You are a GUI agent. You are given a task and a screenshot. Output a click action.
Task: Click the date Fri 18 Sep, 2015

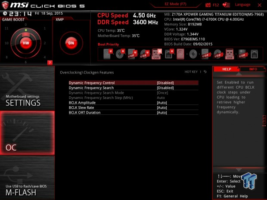click(x=49, y=13)
